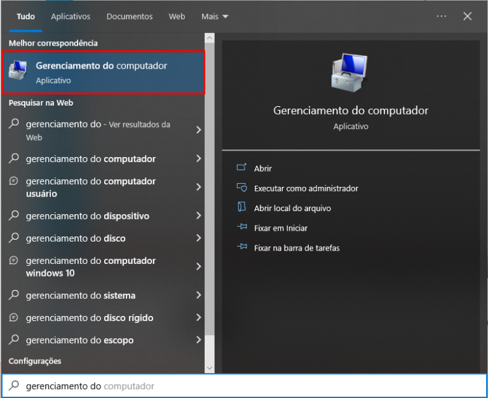Click the shield icon for Executar como administrador
The image size is (488, 398).
coord(241,188)
